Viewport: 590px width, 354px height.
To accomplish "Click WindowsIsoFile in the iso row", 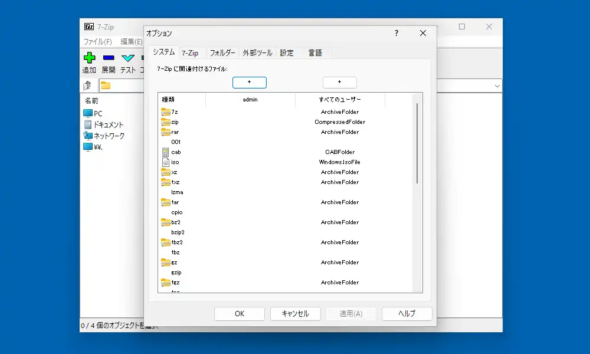I will 340,162.
